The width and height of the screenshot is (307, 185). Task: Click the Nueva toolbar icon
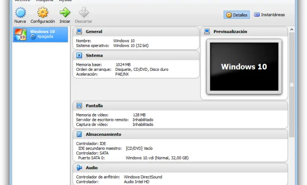(x=20, y=13)
